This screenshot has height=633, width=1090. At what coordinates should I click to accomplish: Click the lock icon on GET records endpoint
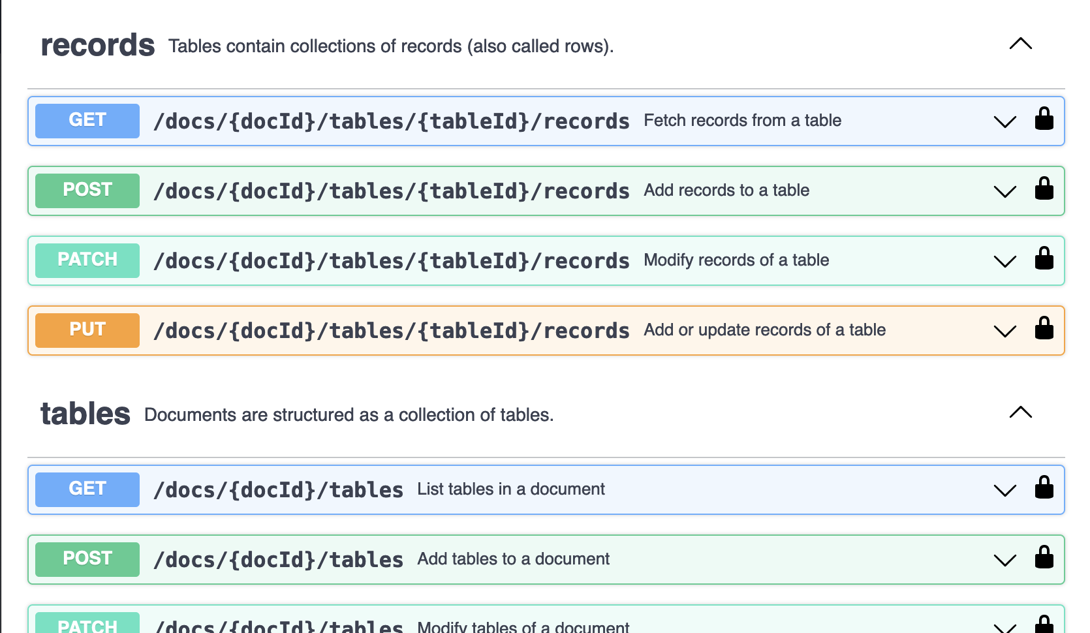click(x=1044, y=119)
